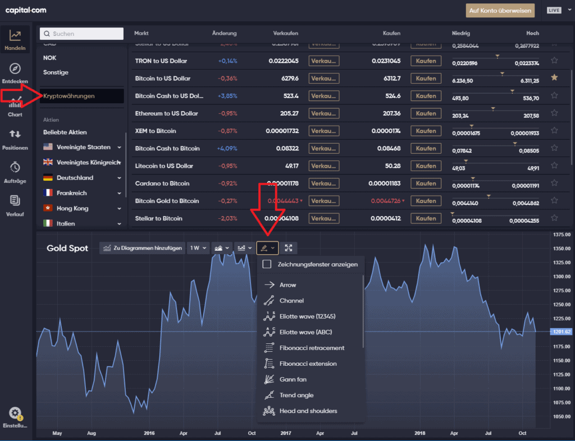The image size is (575, 441).
Task: Click Kaufen for Bitcoin to US Dollar
Action: [x=426, y=79]
